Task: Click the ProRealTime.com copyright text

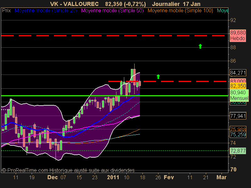Action: [x=68, y=170]
